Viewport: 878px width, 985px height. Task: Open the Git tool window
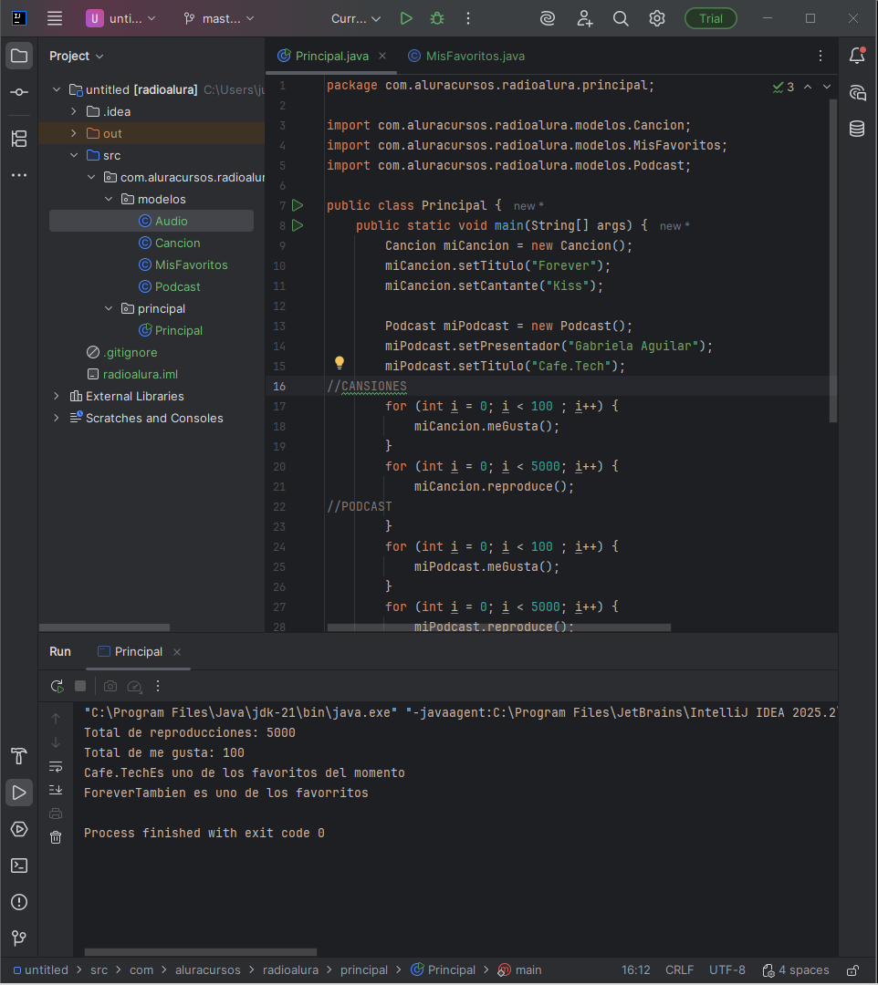tap(19, 938)
